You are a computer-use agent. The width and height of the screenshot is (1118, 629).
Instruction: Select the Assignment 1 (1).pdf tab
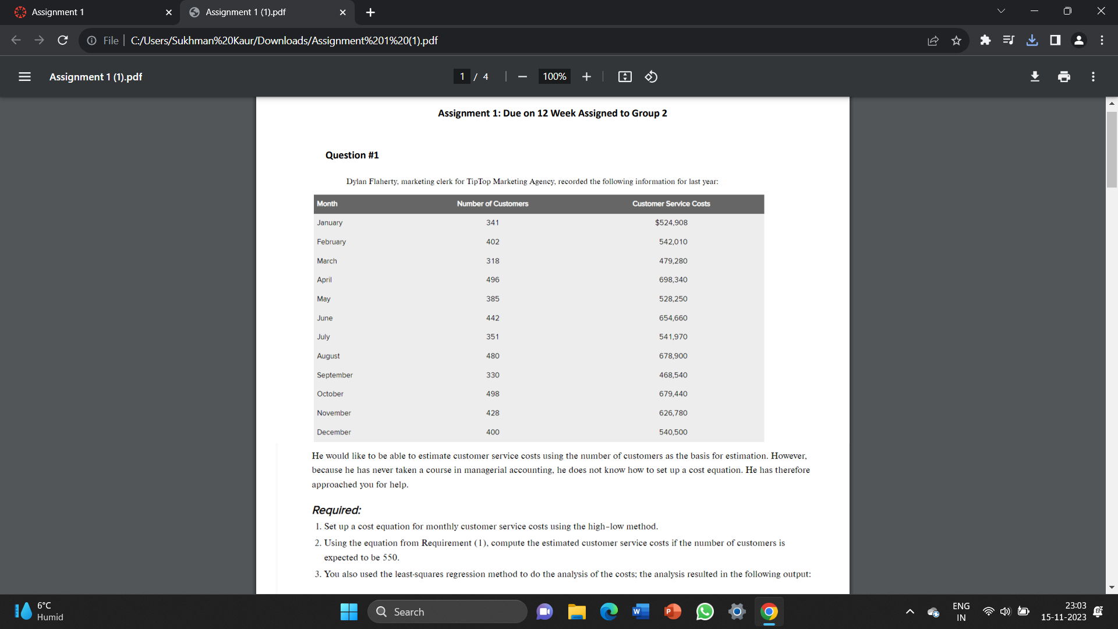click(256, 12)
